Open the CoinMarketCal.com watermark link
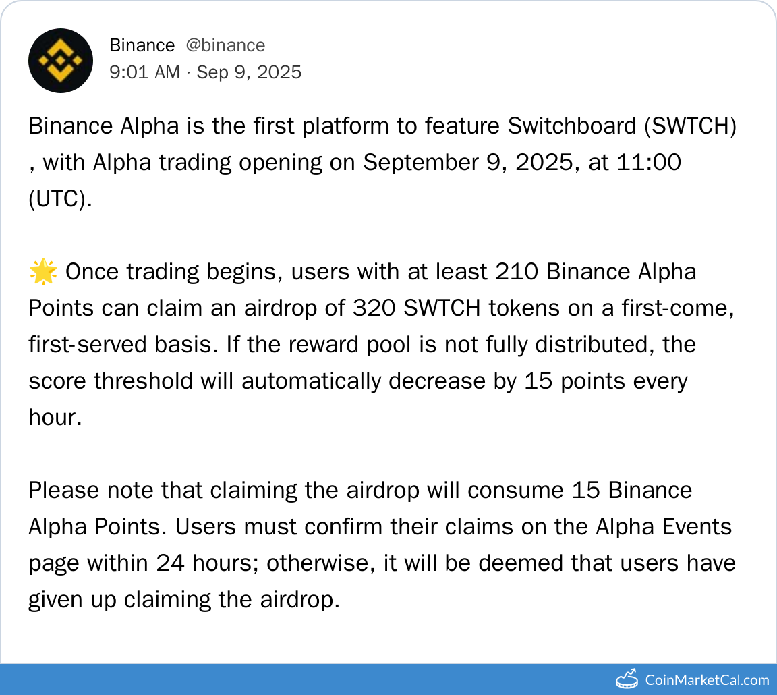This screenshot has width=777, height=695. 706,679
